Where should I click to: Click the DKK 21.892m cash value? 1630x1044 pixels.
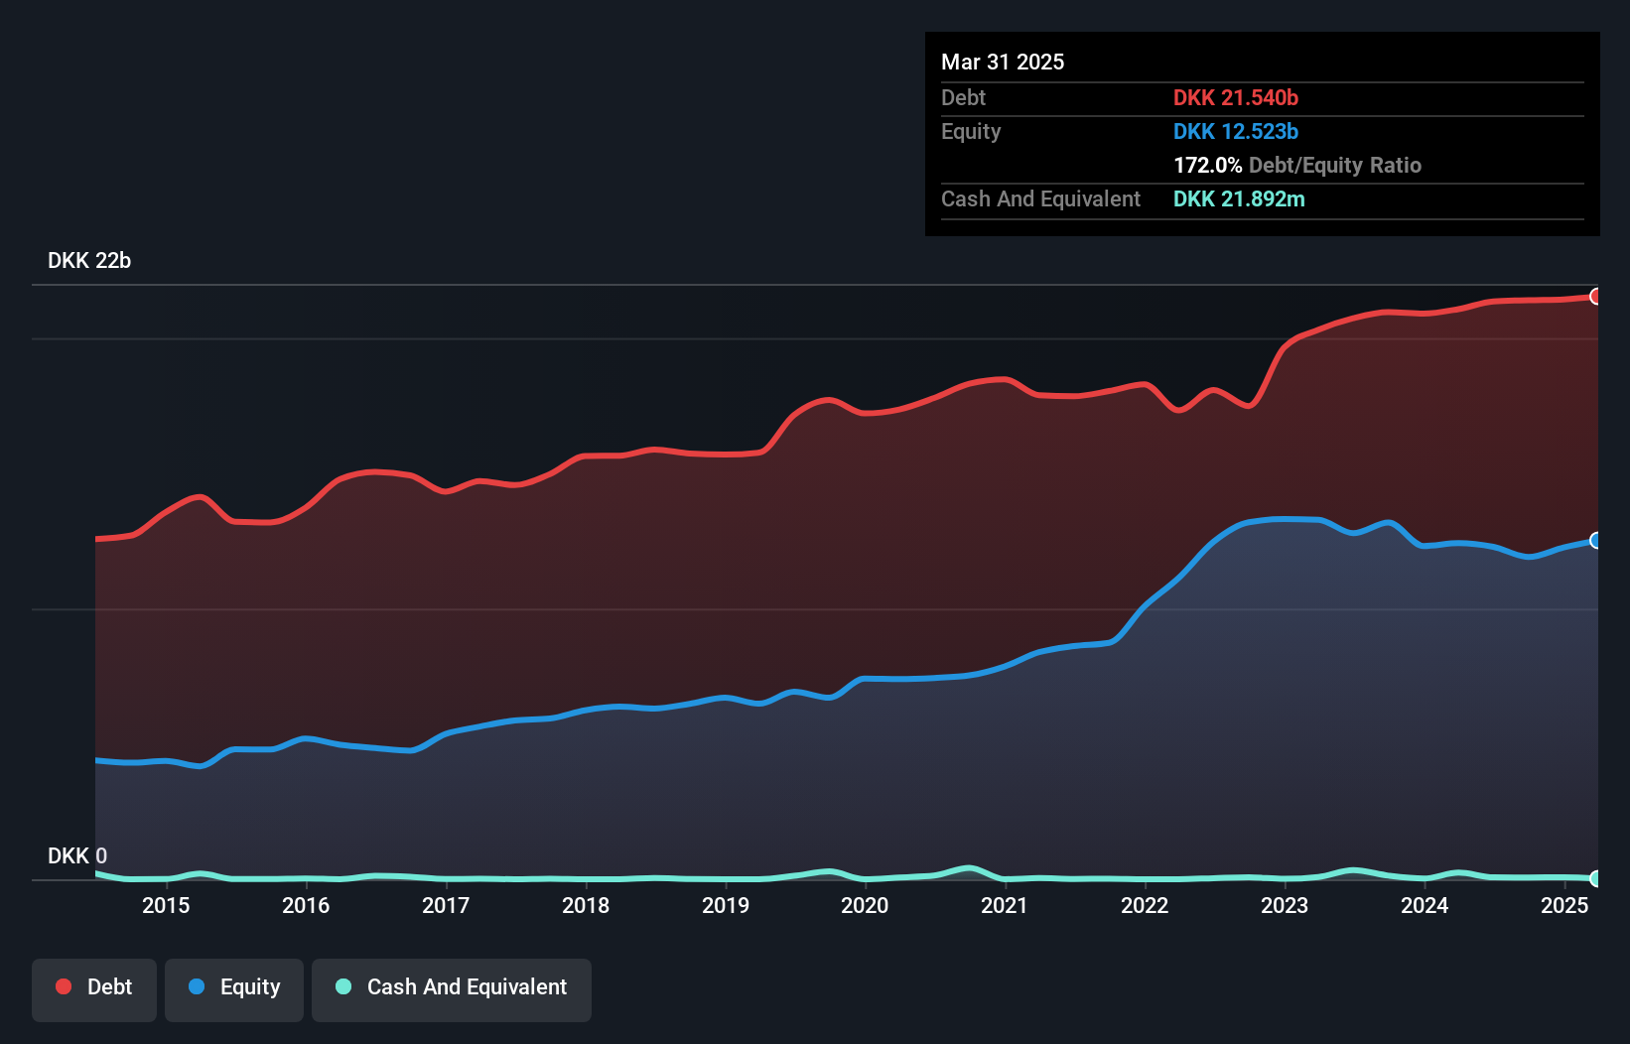coord(1239,198)
